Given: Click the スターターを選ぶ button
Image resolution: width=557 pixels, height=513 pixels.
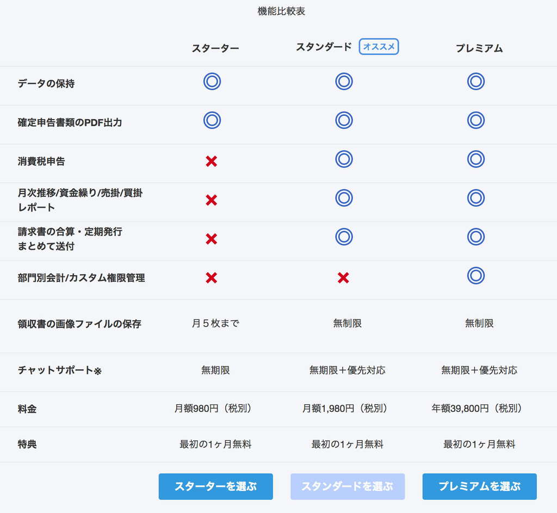Looking at the screenshot, I should point(215,486).
